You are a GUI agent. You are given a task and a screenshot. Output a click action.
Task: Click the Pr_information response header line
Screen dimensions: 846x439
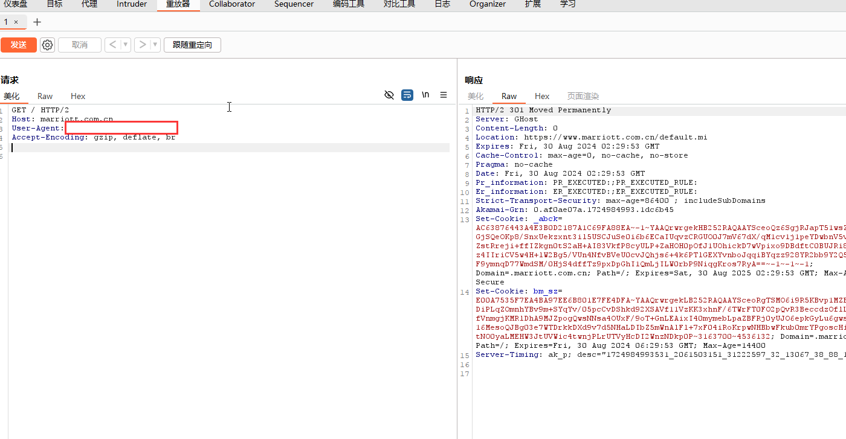[587, 182]
